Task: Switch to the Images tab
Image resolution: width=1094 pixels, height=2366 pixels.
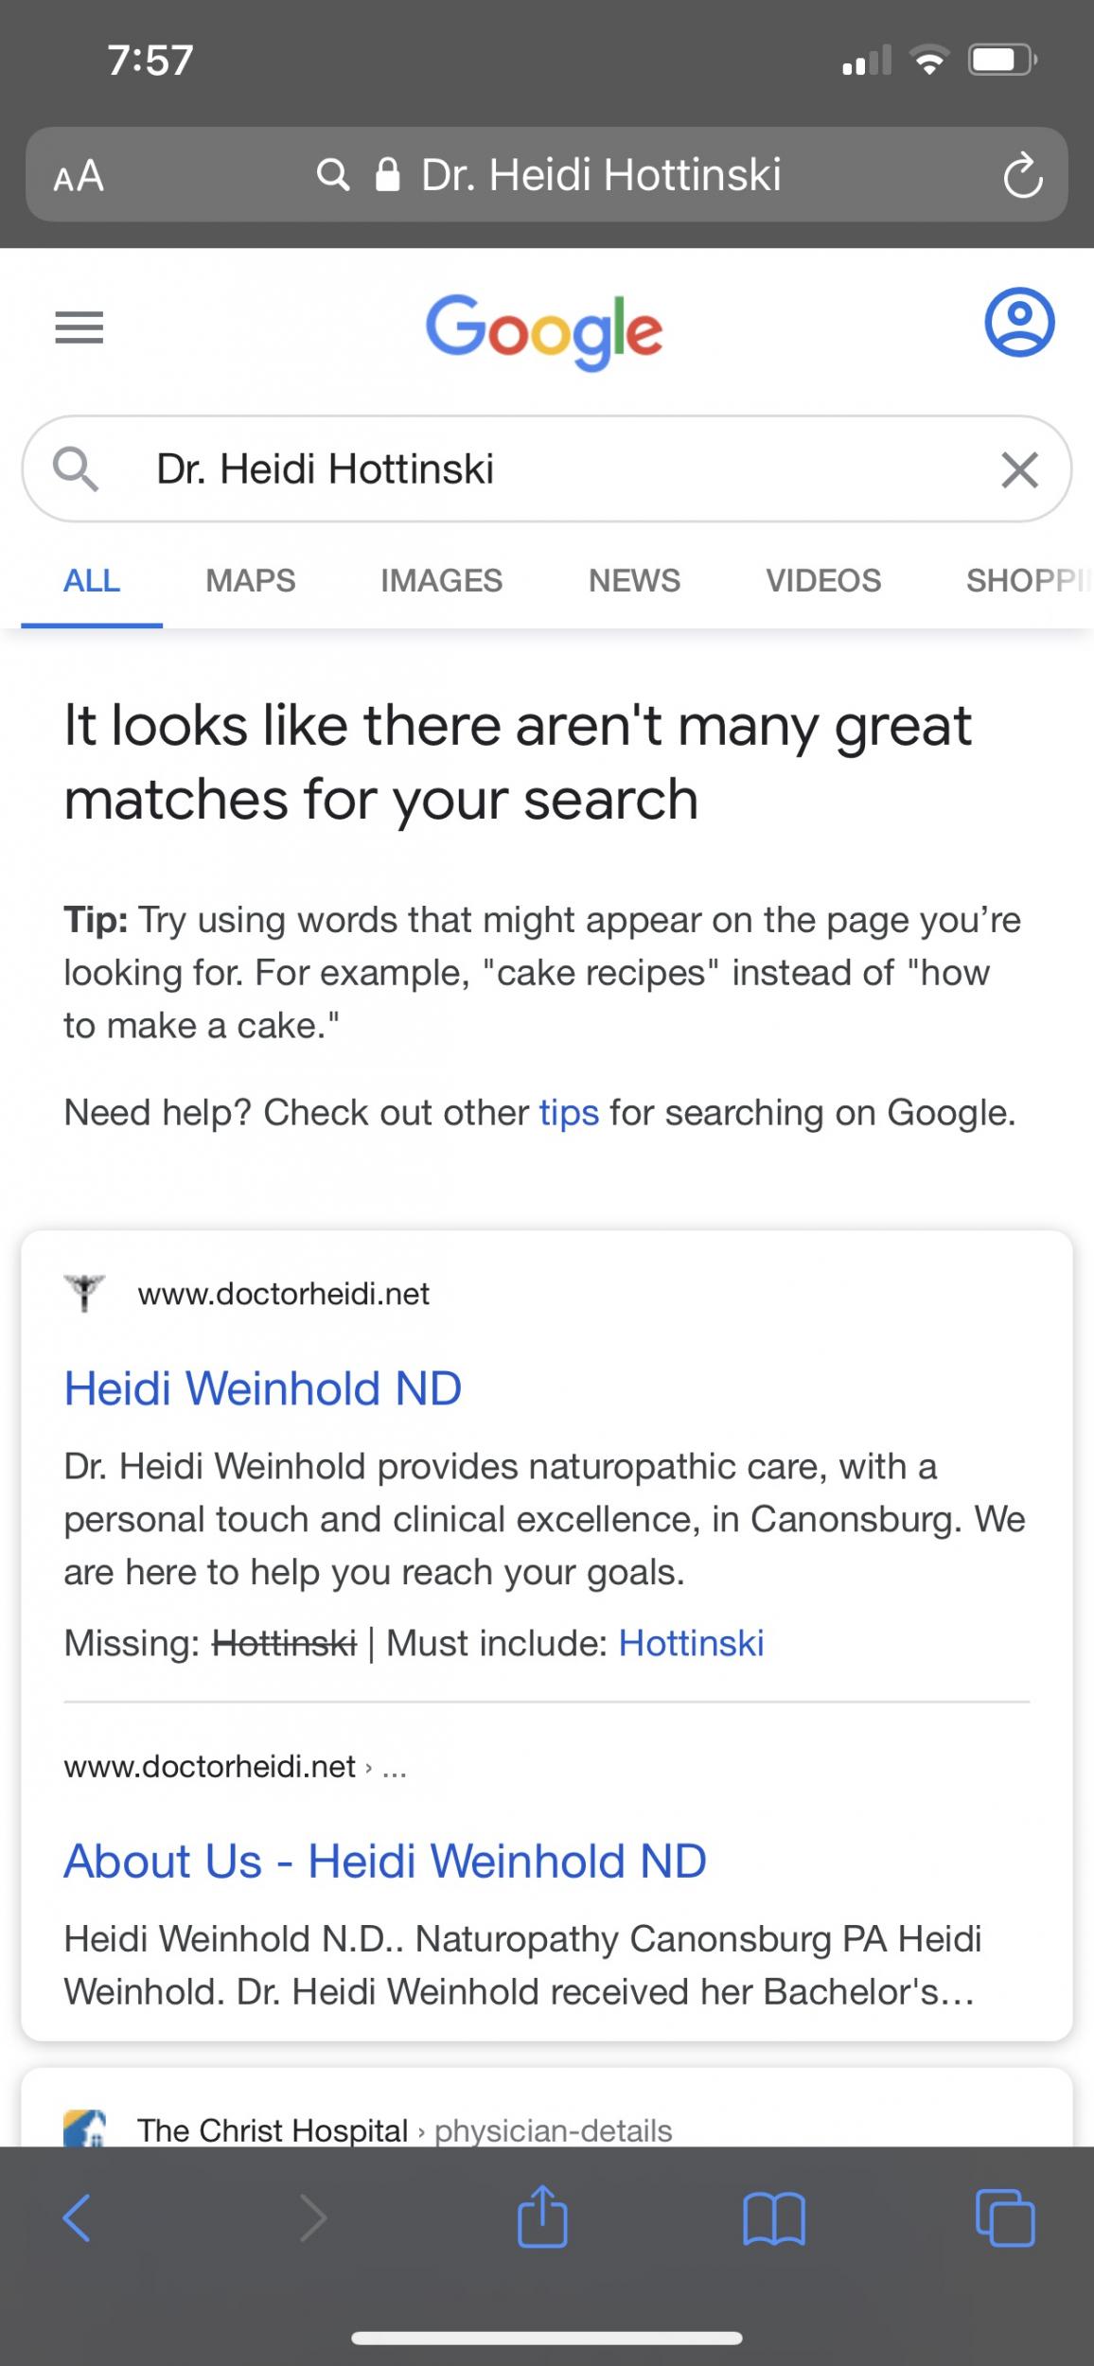Action: point(441,580)
